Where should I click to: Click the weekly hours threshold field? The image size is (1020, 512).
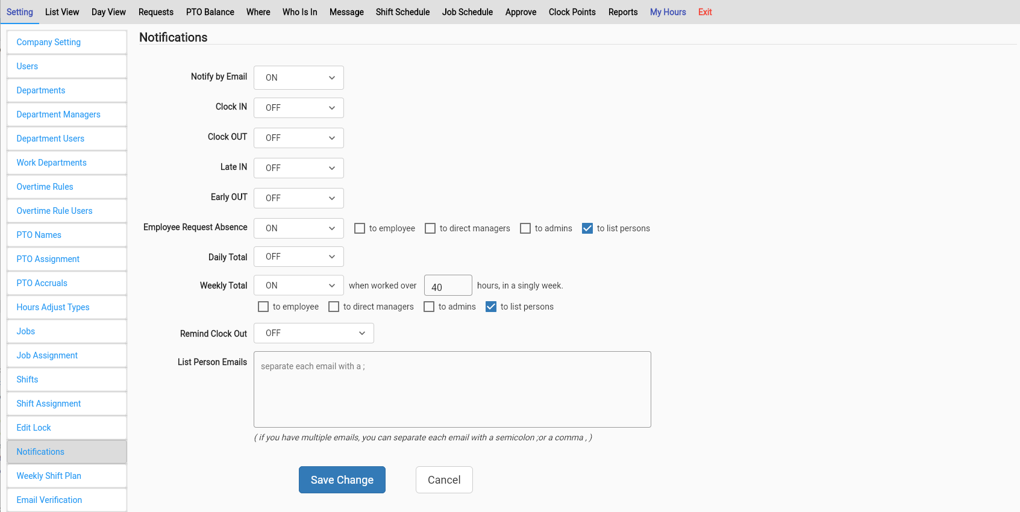[x=448, y=286]
